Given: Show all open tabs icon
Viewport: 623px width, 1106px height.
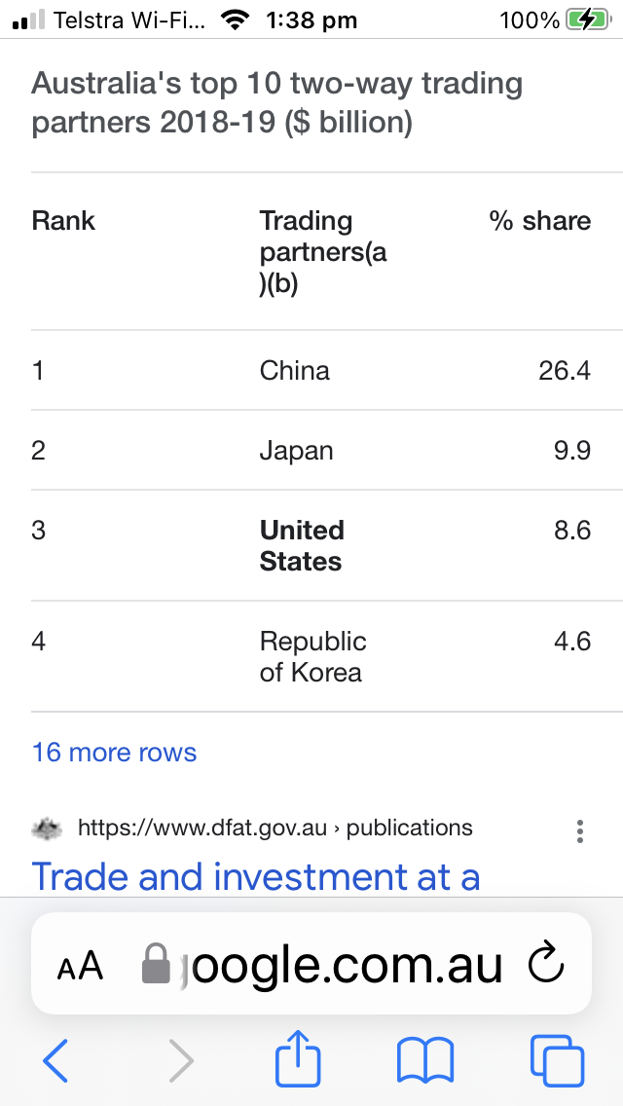Looking at the screenshot, I should pos(558,1059).
